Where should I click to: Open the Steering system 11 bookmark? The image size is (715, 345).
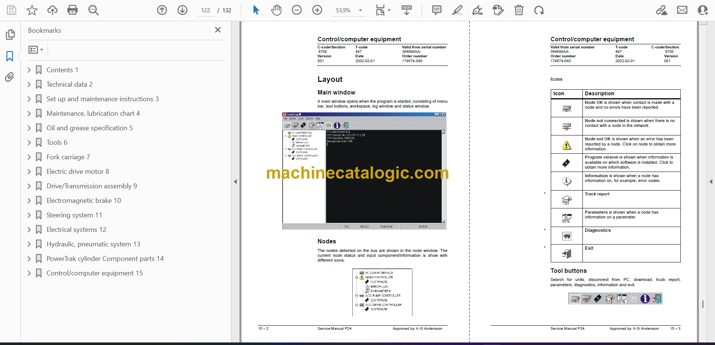click(74, 215)
